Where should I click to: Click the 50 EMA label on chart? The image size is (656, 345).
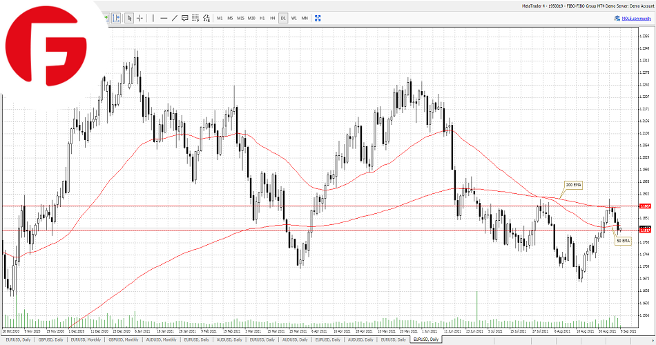[x=624, y=240]
